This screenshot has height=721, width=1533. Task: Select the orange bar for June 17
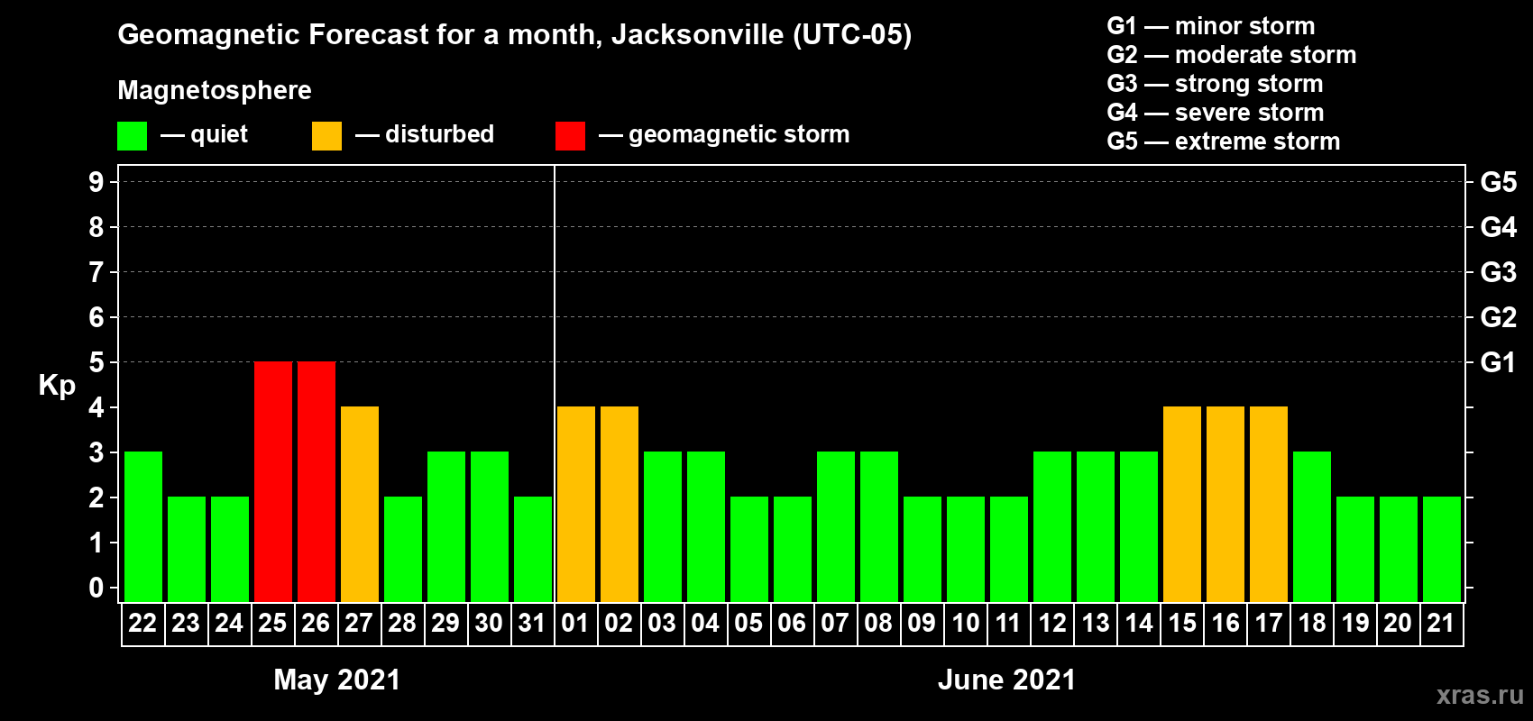coord(1269,505)
